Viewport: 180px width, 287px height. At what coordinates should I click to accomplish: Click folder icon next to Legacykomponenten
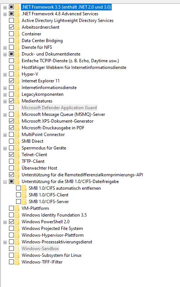17,94
